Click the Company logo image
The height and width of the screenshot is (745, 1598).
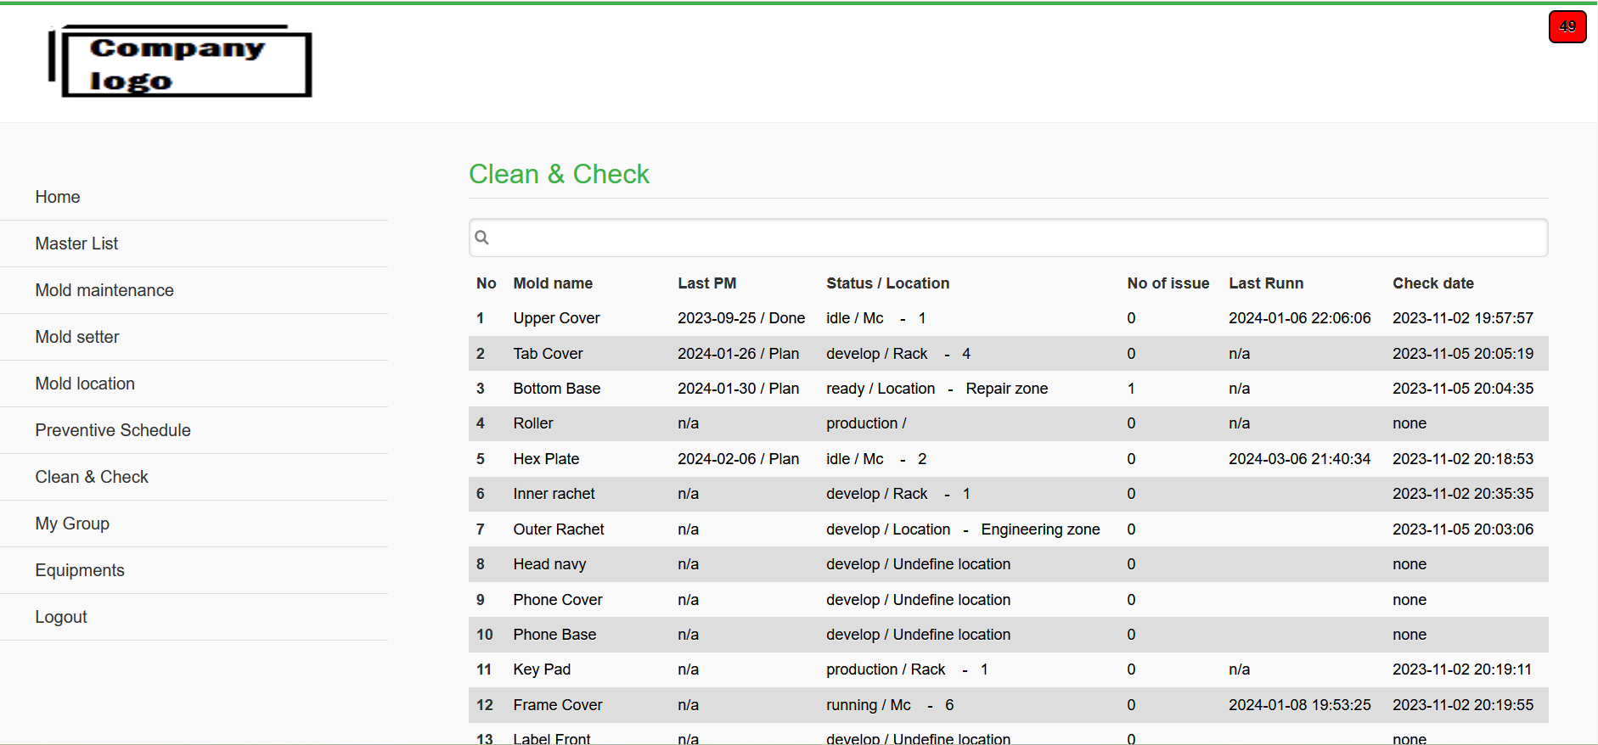pyautogui.click(x=180, y=61)
